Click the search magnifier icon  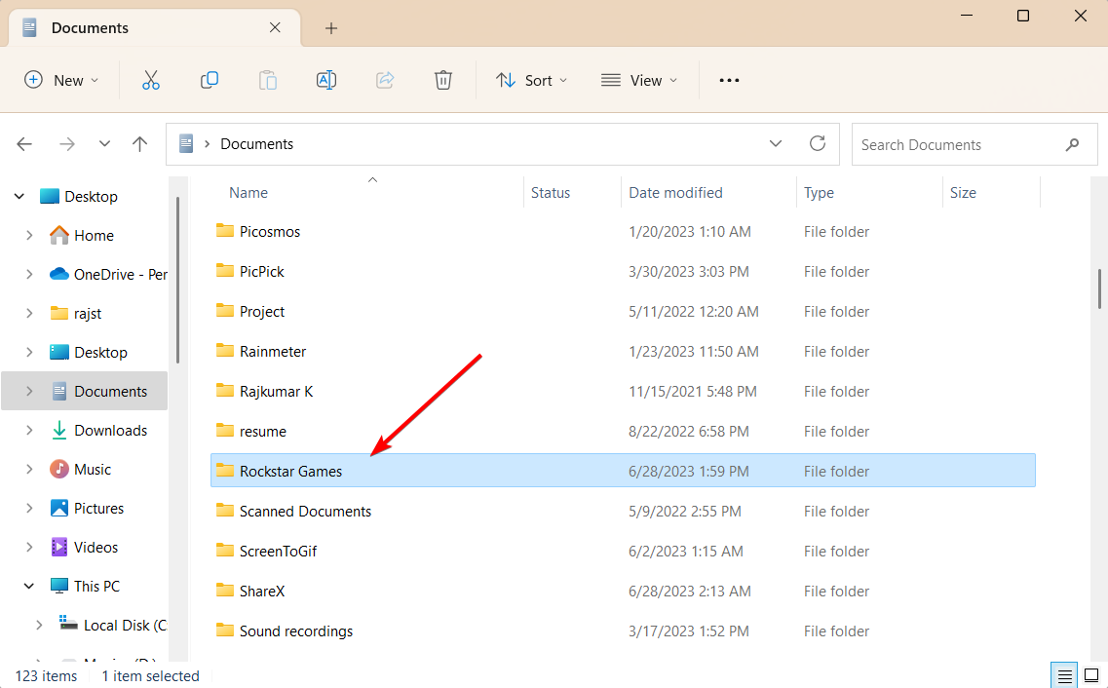1072,145
